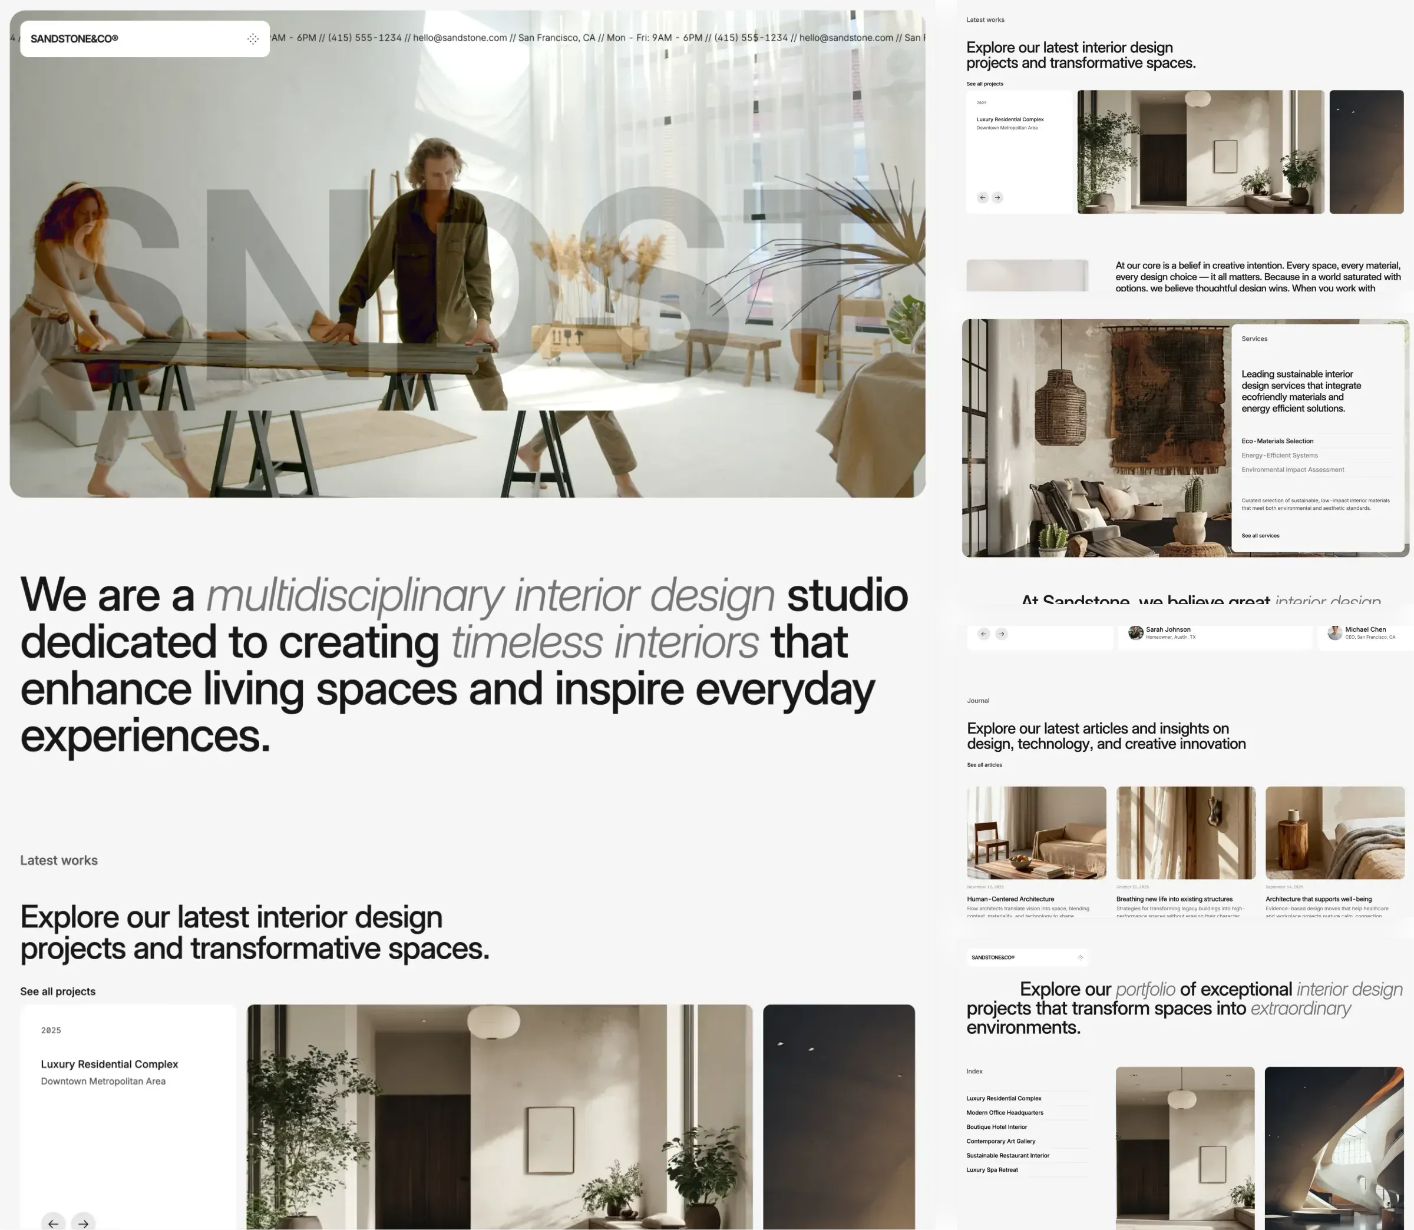The height and width of the screenshot is (1230, 1414).
Task: Open the dotted menu icon in hero navbar
Action: pyautogui.click(x=253, y=39)
